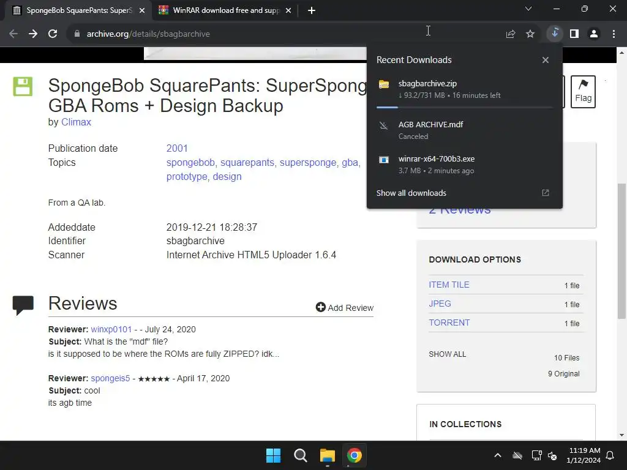Open the notifications bell

point(610,455)
